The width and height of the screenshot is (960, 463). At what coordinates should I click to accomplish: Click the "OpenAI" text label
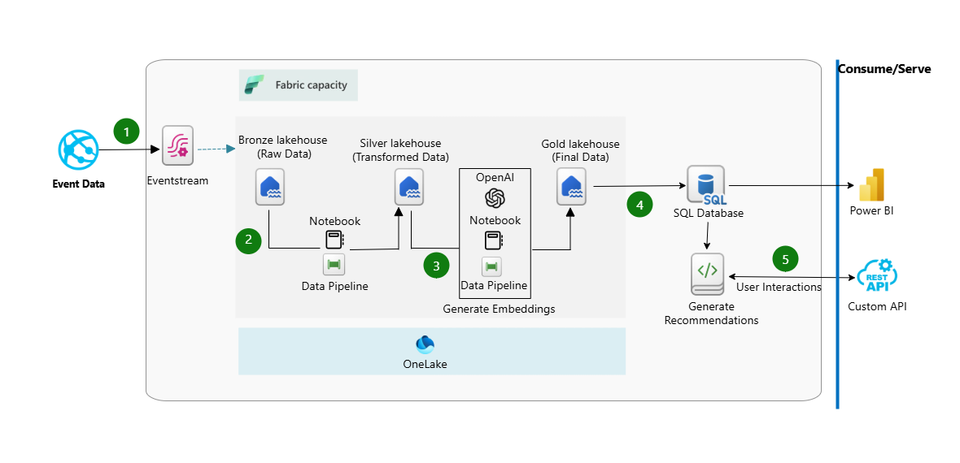coord(494,176)
